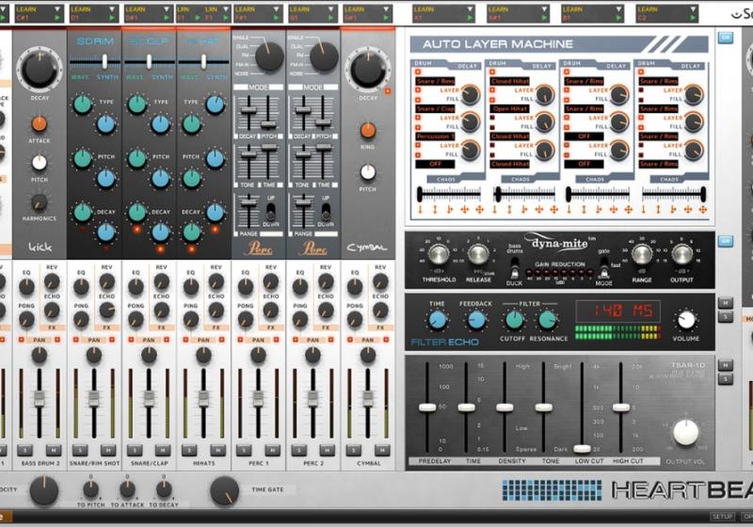Click the To Attack knob

127,489
